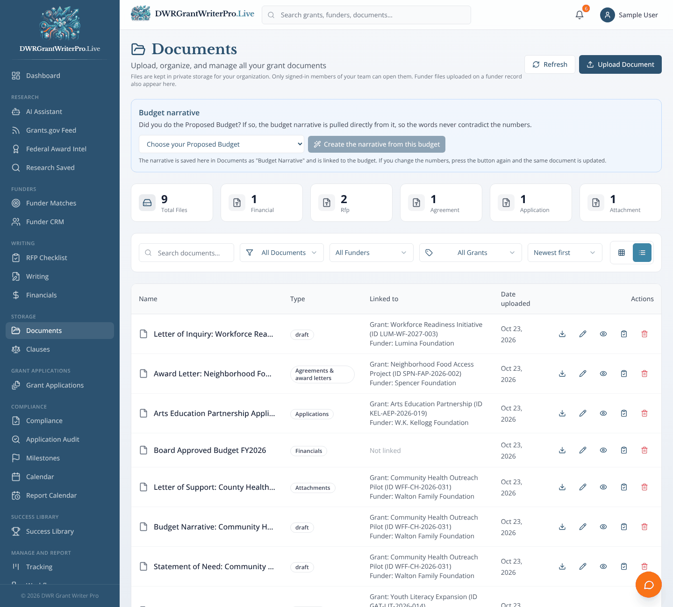This screenshot has height=607, width=673.
Task: Click the Total Files count card
Action: click(172, 203)
